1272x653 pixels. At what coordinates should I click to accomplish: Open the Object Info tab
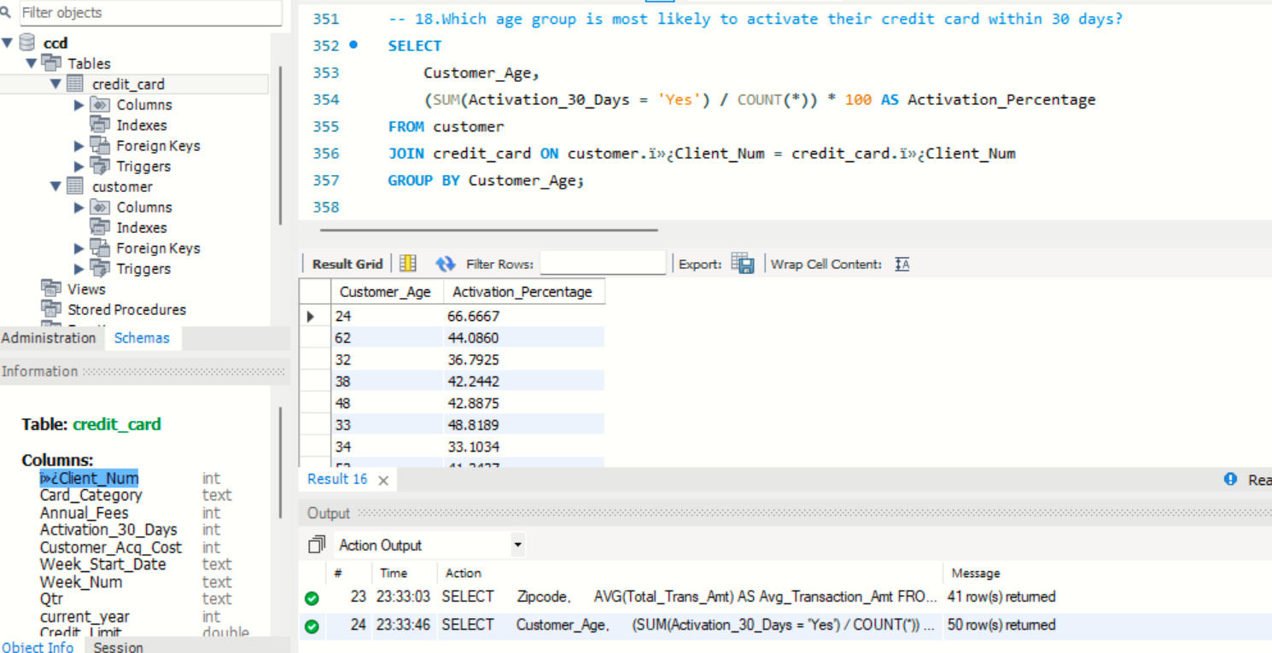pyautogui.click(x=38, y=646)
